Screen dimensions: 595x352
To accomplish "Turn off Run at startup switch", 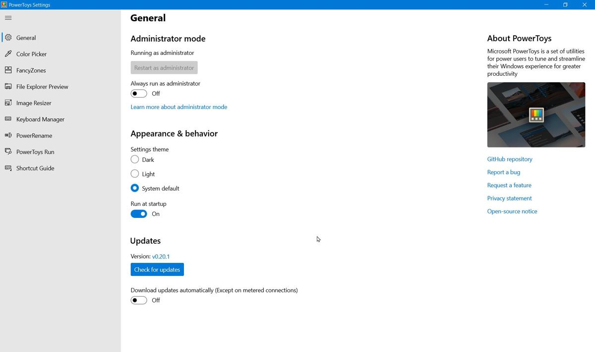I will (139, 214).
